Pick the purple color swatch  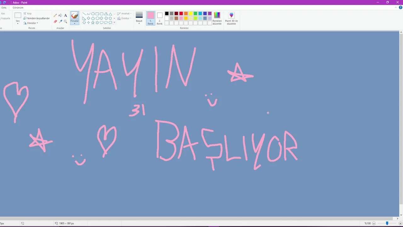click(210, 14)
